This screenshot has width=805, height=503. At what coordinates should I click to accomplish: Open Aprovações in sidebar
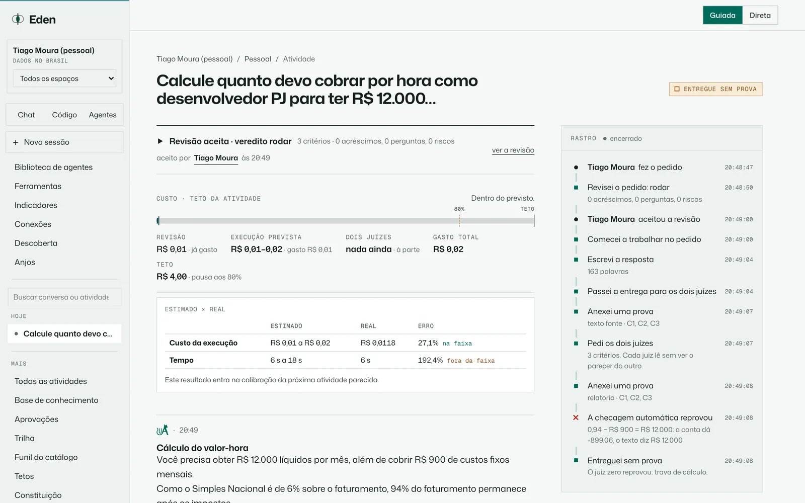[36, 420]
